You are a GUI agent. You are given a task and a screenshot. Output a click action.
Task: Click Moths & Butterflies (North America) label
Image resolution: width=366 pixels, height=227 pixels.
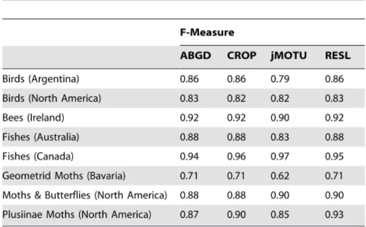coord(85,195)
